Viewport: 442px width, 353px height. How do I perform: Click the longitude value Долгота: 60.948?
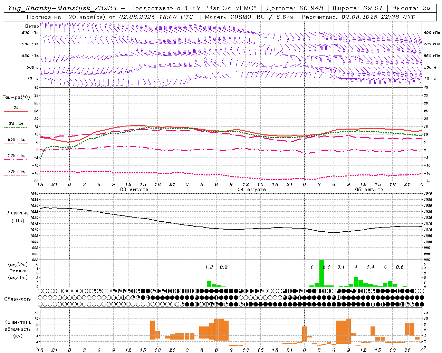[x=295, y=8]
